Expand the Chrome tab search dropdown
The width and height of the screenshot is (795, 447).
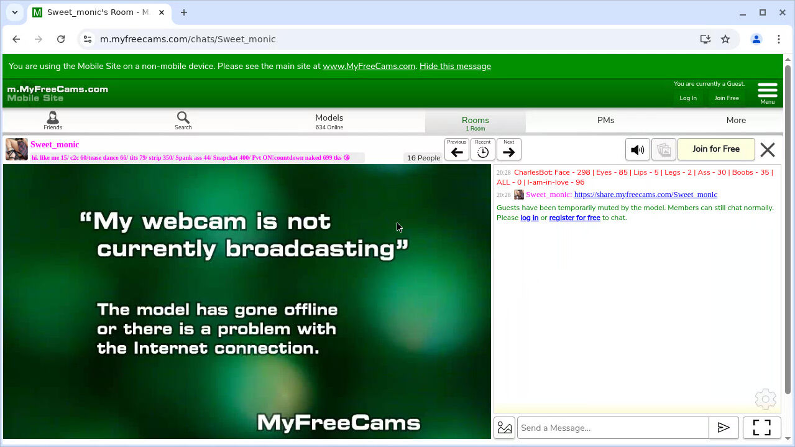15,12
